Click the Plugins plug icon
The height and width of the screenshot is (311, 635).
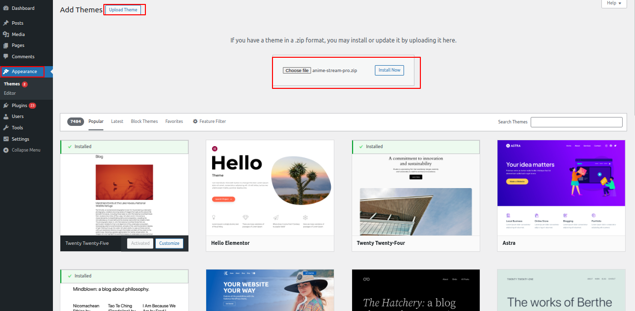(x=6, y=106)
